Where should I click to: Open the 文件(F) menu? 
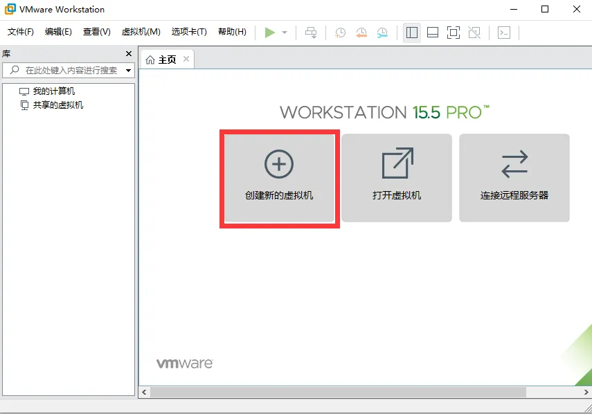point(20,32)
